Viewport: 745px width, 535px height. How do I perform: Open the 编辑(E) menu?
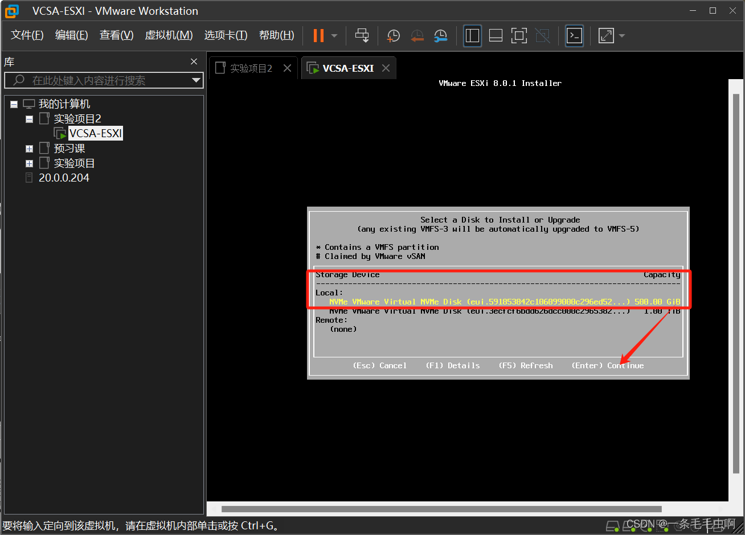(72, 35)
